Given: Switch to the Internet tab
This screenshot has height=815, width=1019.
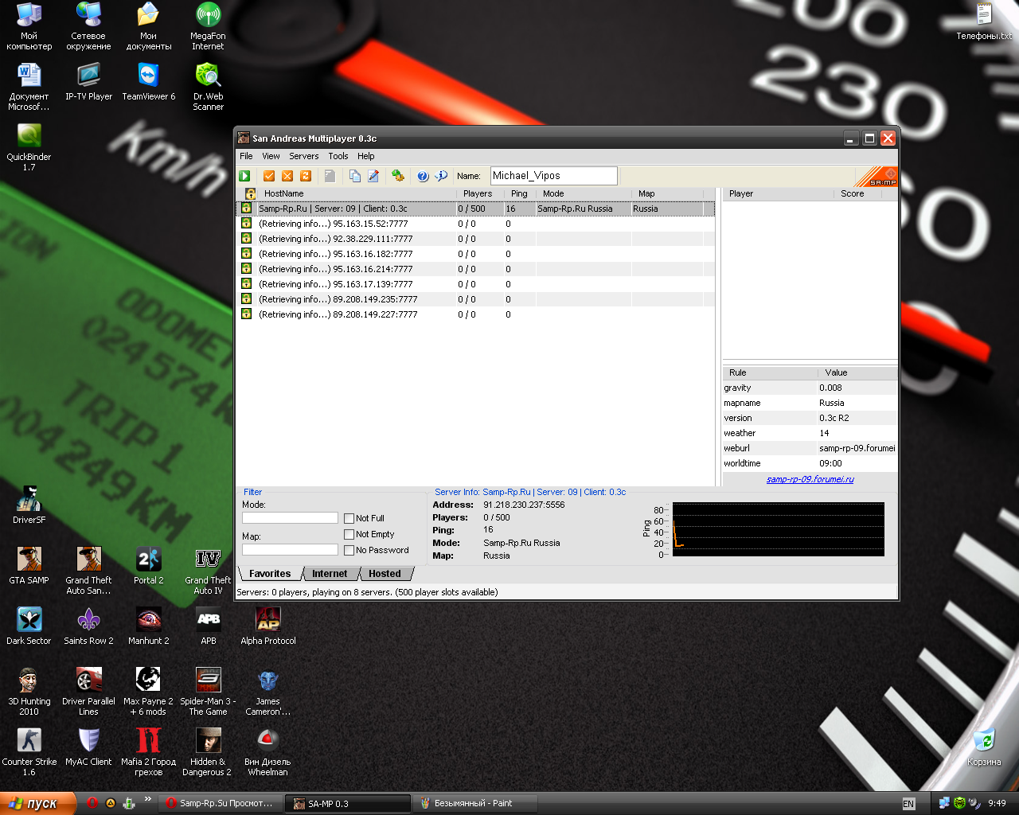Looking at the screenshot, I should click(x=330, y=574).
